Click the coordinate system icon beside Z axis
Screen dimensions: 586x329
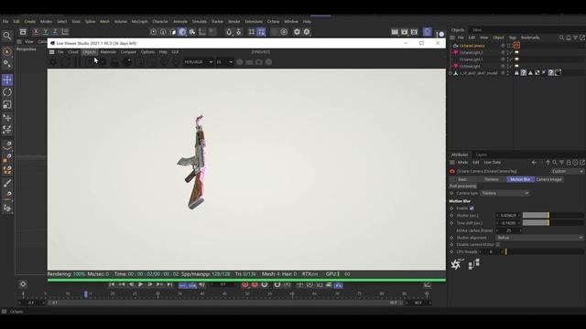click(x=65, y=32)
